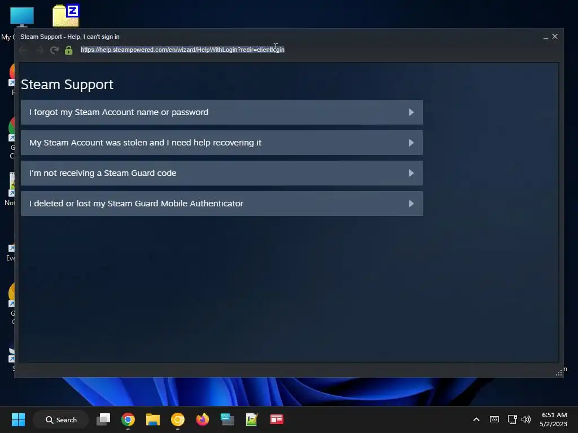Minimize the Steam Support window
The width and height of the screenshot is (578, 433).
click(x=546, y=37)
